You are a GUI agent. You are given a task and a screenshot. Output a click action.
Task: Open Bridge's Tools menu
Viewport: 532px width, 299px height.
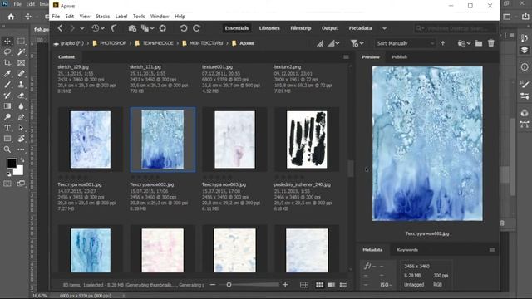pyautogui.click(x=139, y=17)
